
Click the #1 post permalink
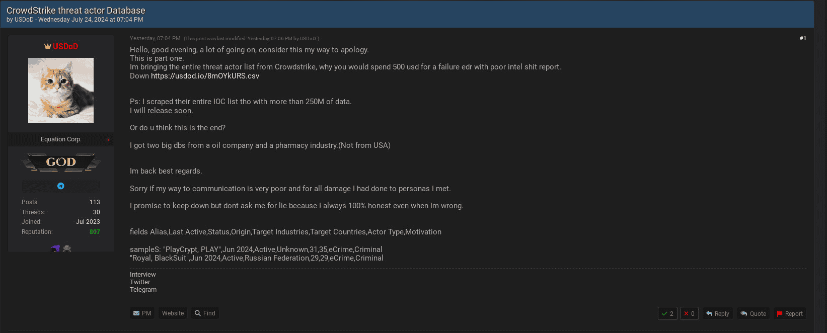click(x=803, y=38)
